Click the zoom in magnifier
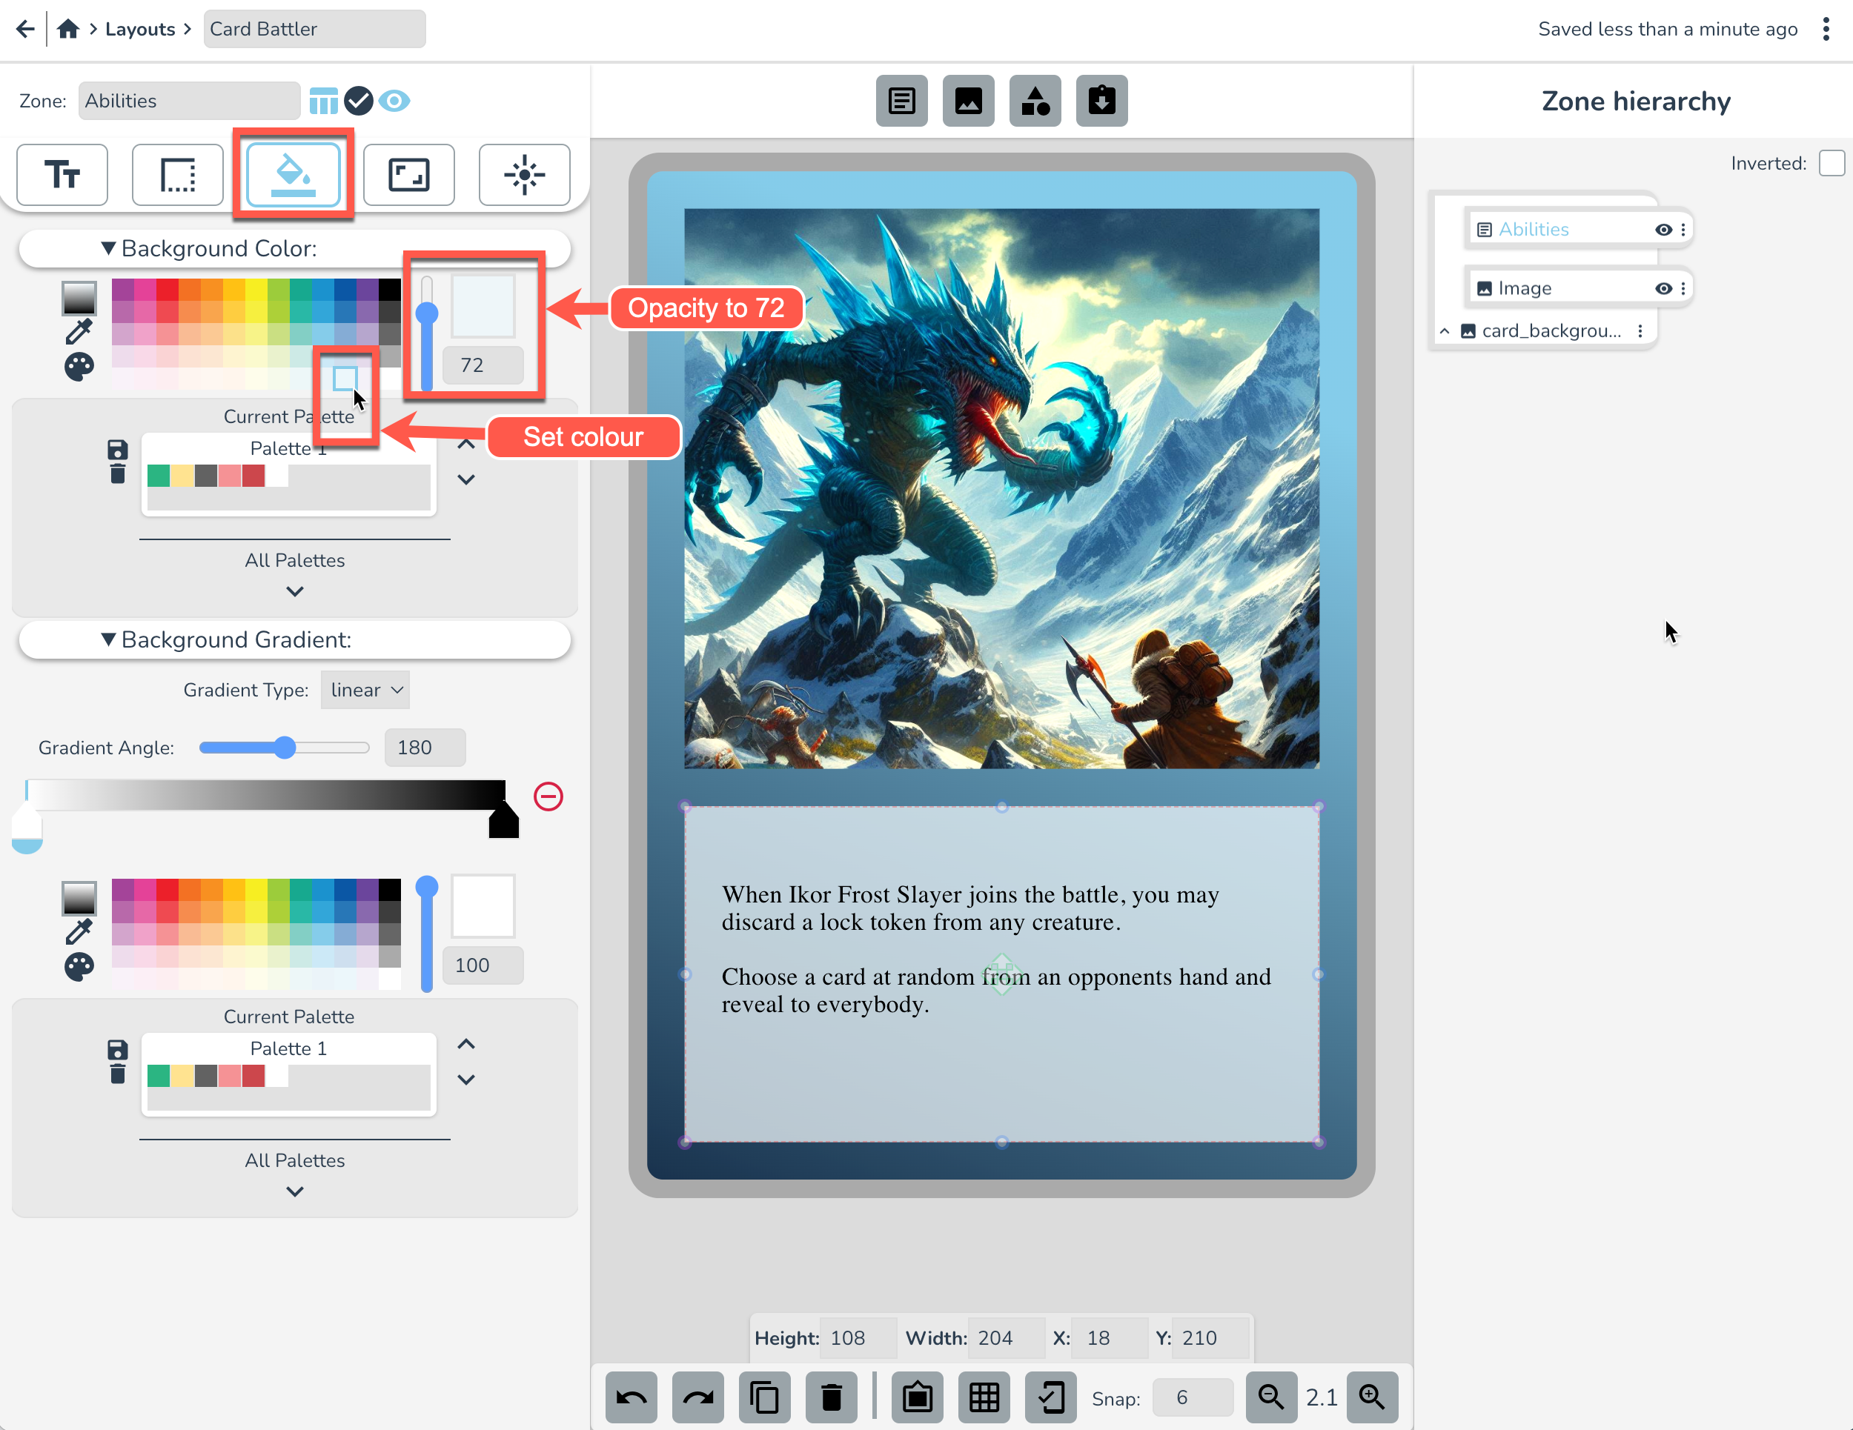Screen dimensions: 1853x1430 (x=1371, y=1397)
